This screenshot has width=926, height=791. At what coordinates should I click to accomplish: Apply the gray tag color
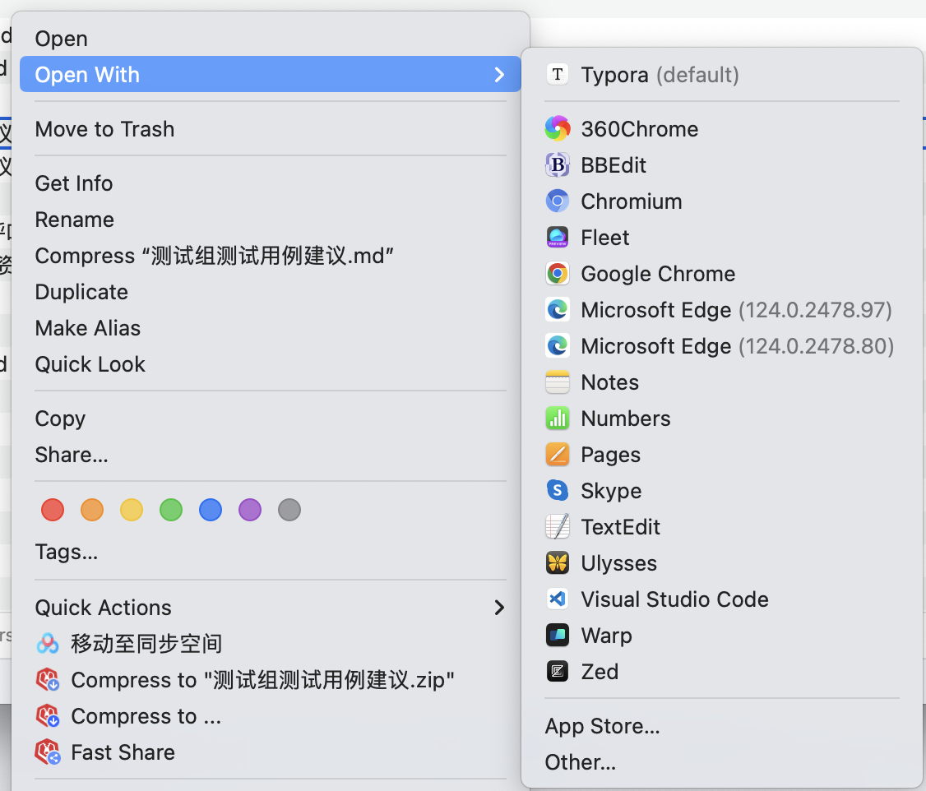tap(289, 510)
